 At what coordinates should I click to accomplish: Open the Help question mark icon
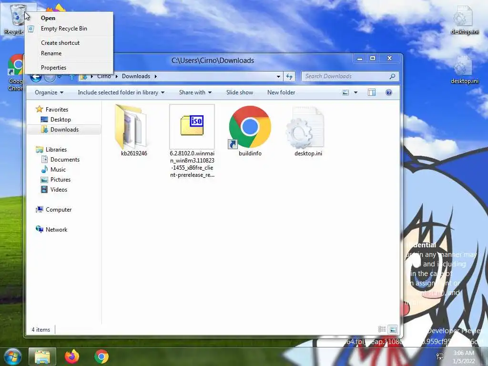click(x=388, y=92)
